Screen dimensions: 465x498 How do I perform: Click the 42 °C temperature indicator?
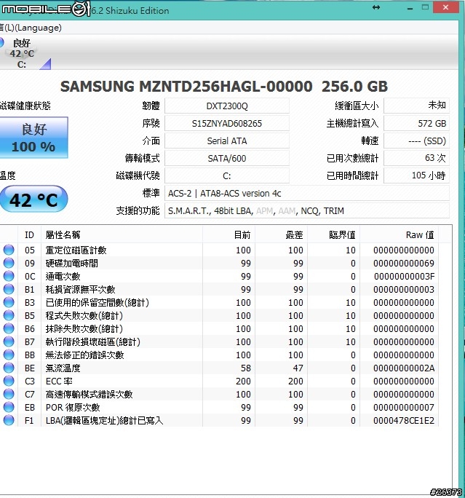pos(33,199)
